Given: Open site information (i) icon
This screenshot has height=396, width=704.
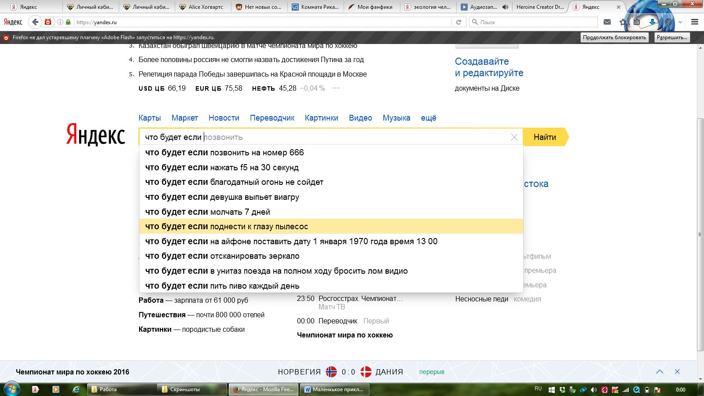Looking at the screenshot, I should [x=60, y=22].
